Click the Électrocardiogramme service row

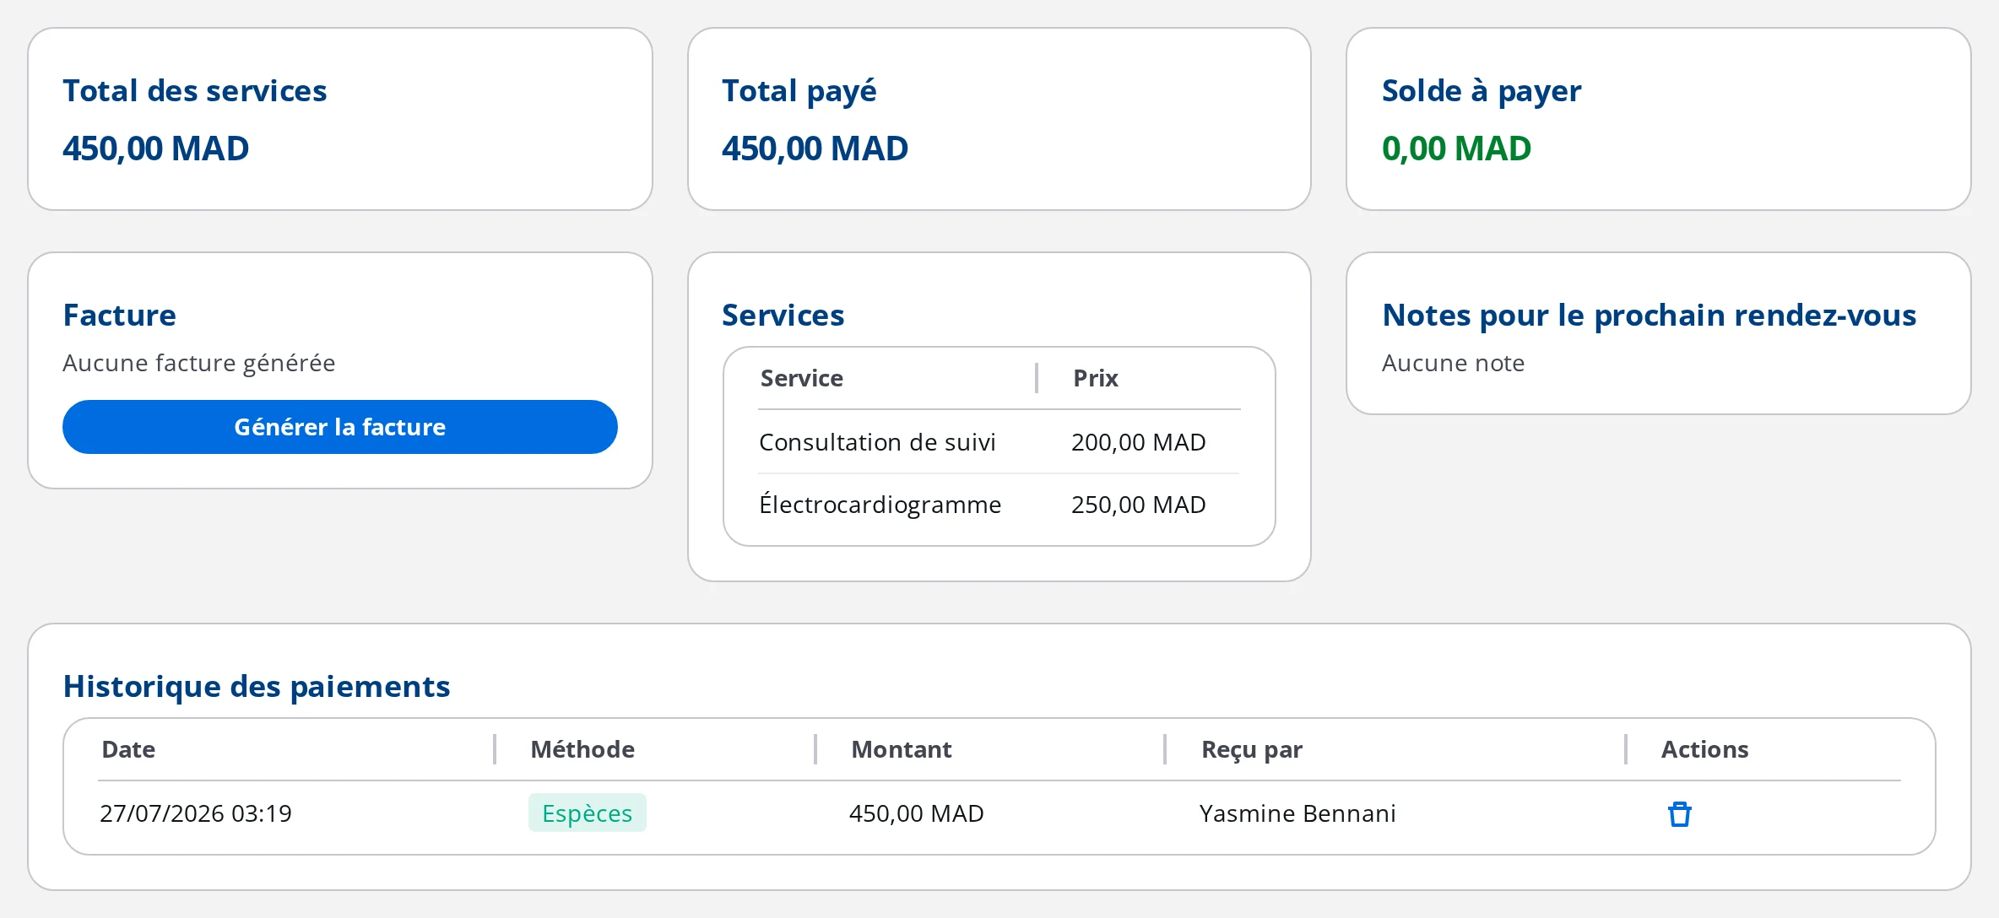coord(999,505)
